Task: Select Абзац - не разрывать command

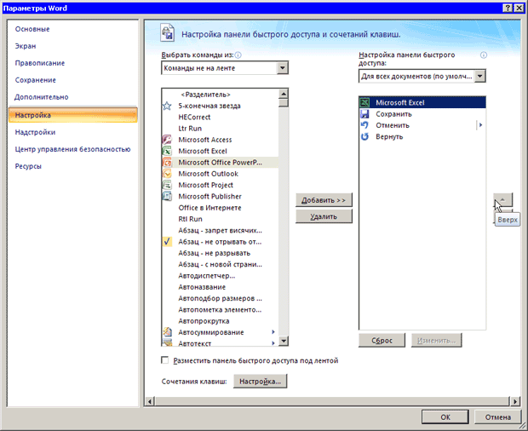Action: 221,253
